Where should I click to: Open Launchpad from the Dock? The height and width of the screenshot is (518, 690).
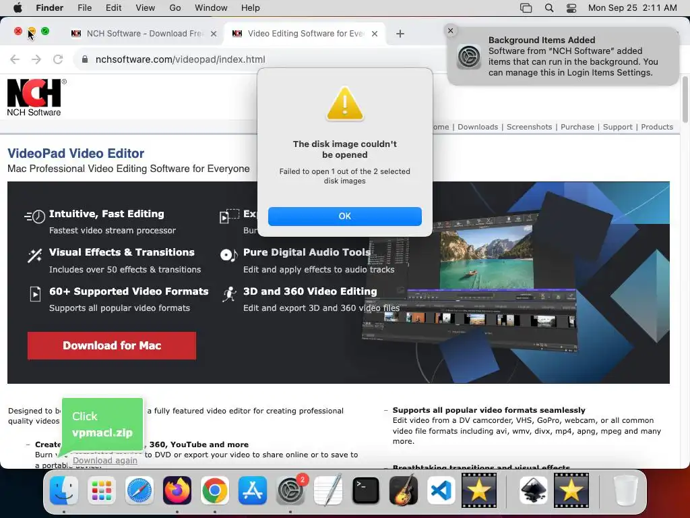[x=102, y=490]
